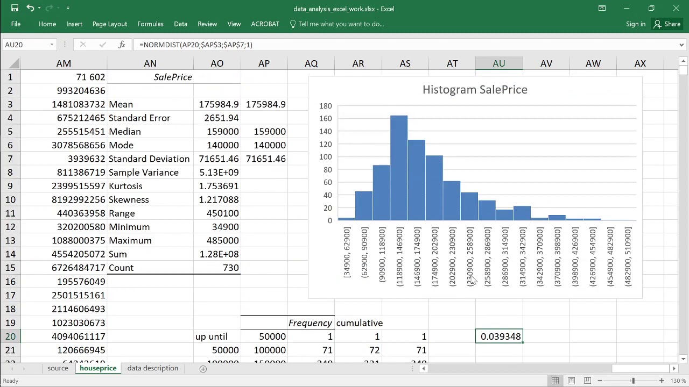Click horizontal scrollbar right arrow

click(x=674, y=369)
